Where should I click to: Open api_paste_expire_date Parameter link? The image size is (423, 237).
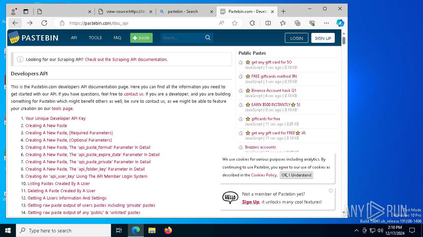tap(93, 155)
